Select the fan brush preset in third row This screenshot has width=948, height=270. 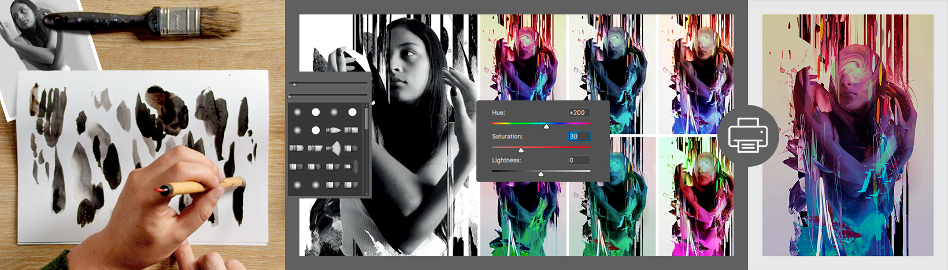point(334,148)
